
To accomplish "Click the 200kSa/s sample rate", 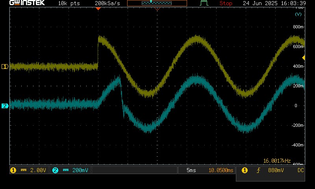I will click(x=107, y=3).
